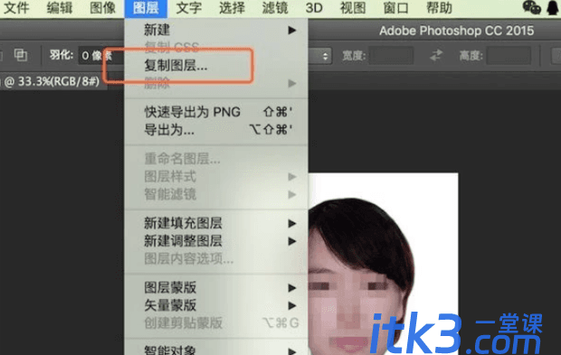
Task: Close the open 图层 menu
Action: (x=146, y=8)
